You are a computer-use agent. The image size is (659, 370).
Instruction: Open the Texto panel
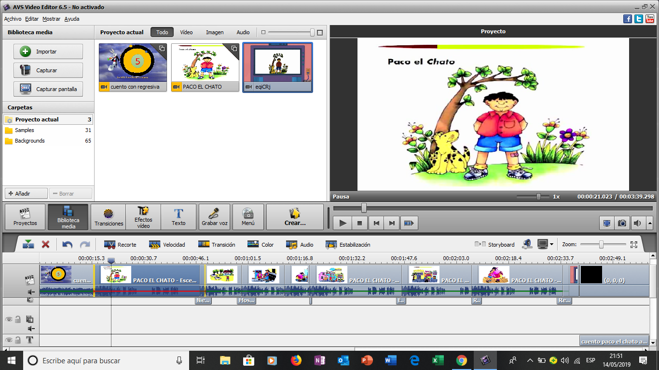tap(178, 217)
